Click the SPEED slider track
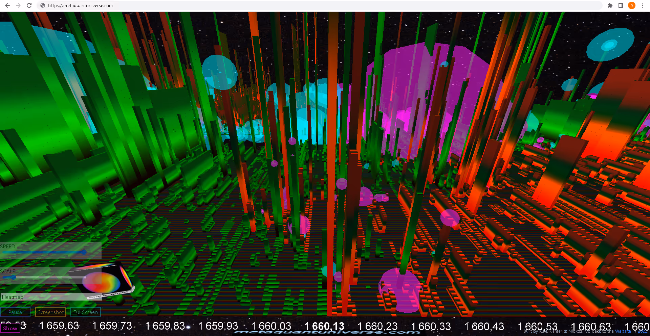The image size is (650, 336). click(44, 252)
